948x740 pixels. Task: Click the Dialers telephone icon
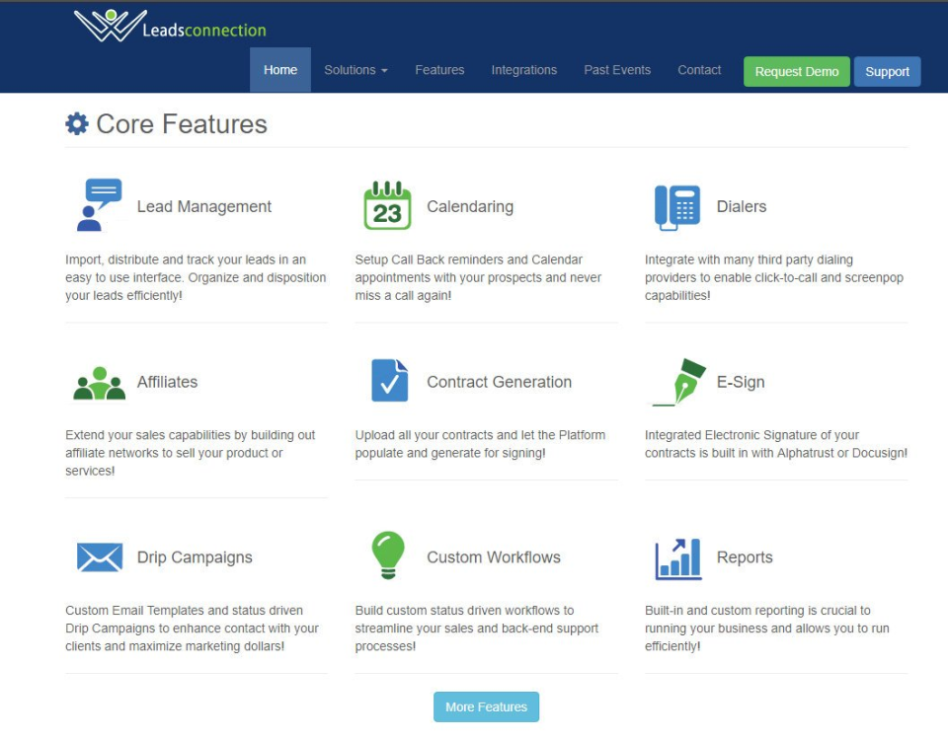pyautogui.click(x=678, y=204)
